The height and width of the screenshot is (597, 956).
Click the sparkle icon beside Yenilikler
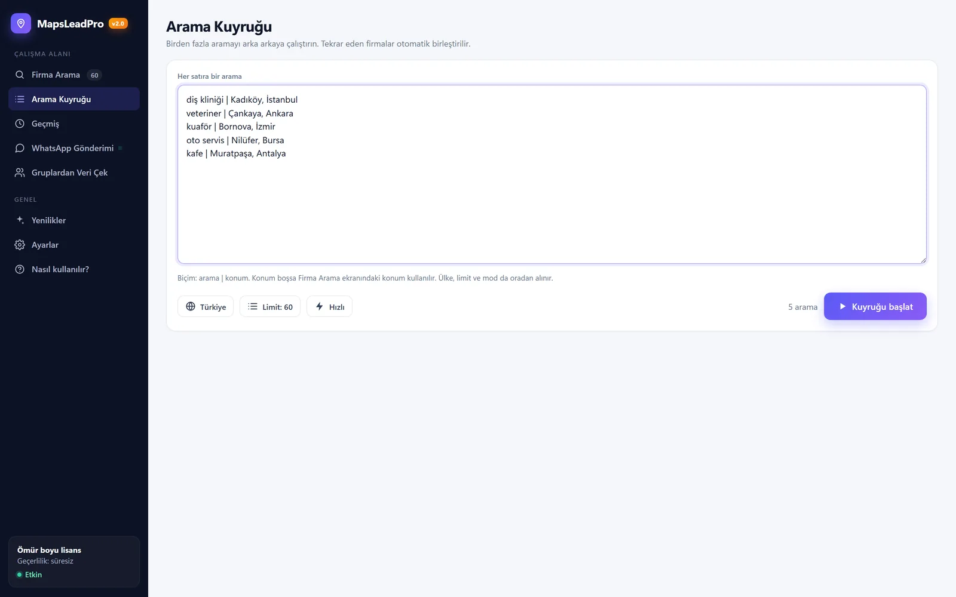coord(20,220)
